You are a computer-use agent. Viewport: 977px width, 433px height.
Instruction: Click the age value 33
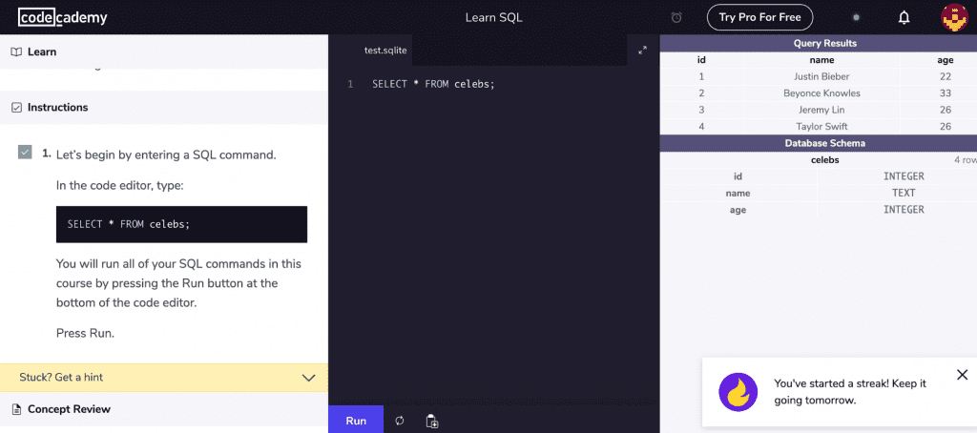tap(945, 93)
